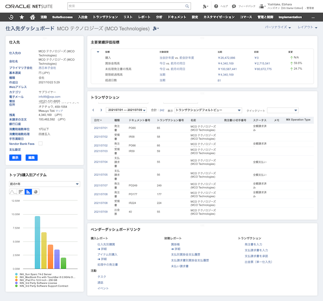The image size is (323, 301).
Task: Open the more navigation ellipsis icon
Action: pos(313,18)
